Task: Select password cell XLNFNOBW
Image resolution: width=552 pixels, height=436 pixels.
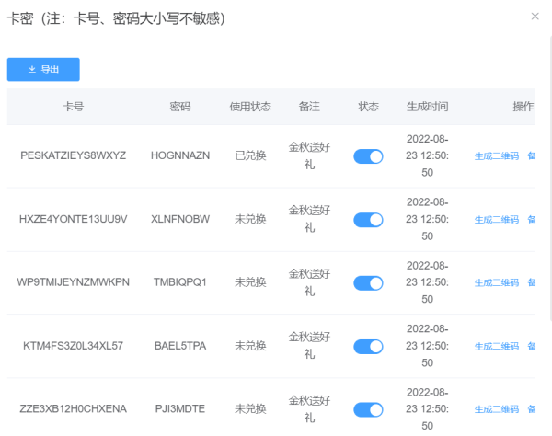Action: (x=180, y=220)
